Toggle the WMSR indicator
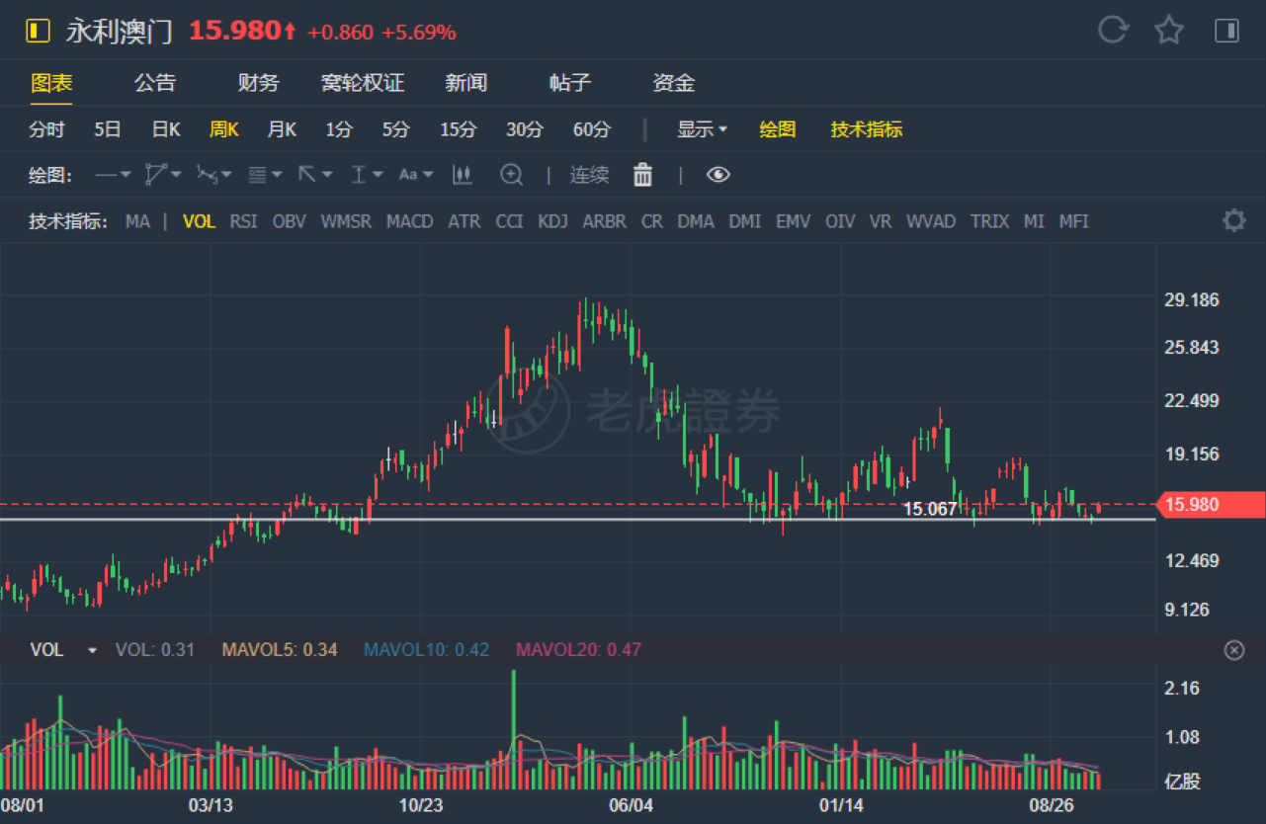The height and width of the screenshot is (824, 1266). [346, 221]
